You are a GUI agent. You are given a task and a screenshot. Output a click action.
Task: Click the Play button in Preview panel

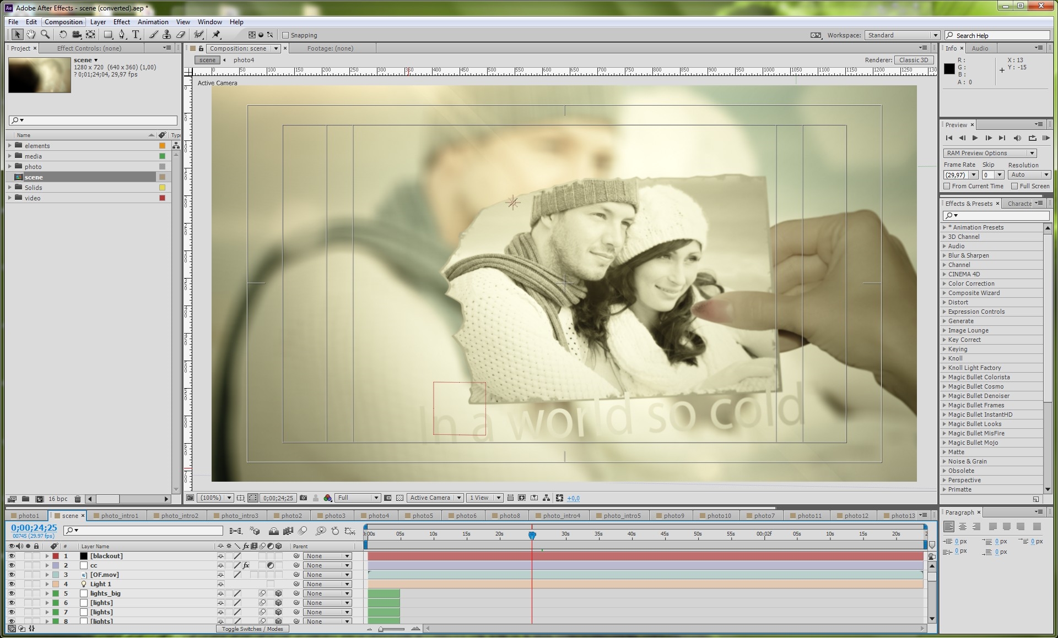click(975, 138)
